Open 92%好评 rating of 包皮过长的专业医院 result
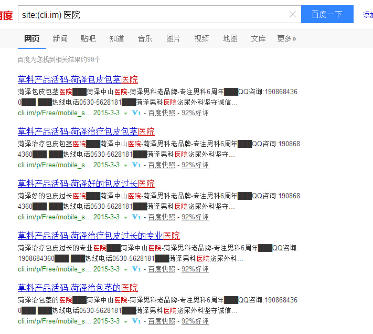The image size is (373, 334). [x=195, y=269]
